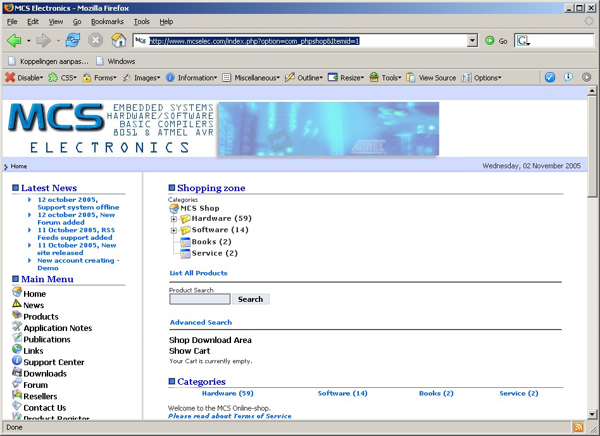Click the page scrollbar down arrow
600x436 pixels.
coord(592,414)
